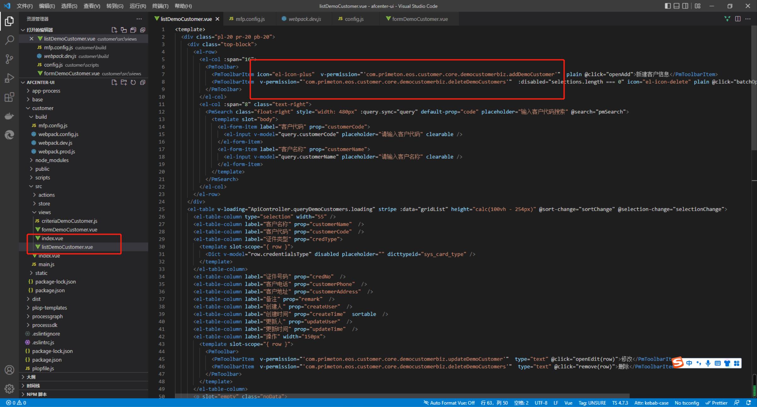Open Run and Debug view icon

point(9,78)
